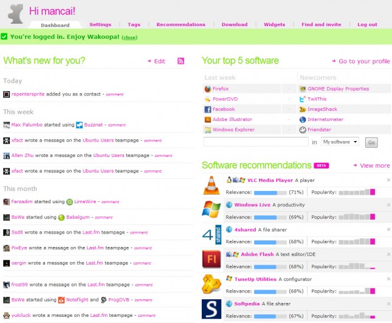Screen dimensions: 392x323
Task: Click repentersprite's avatar icon
Action: pos(6,94)
